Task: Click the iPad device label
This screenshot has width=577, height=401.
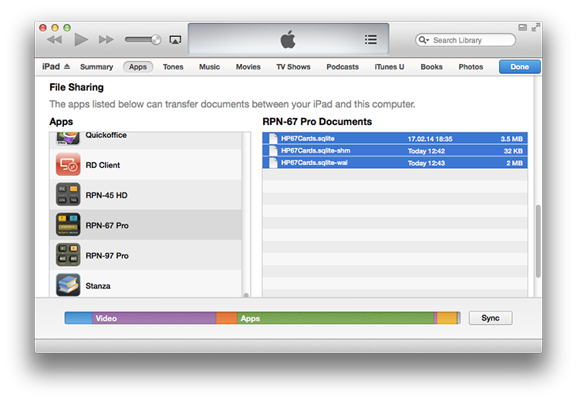Action: pyautogui.click(x=51, y=66)
